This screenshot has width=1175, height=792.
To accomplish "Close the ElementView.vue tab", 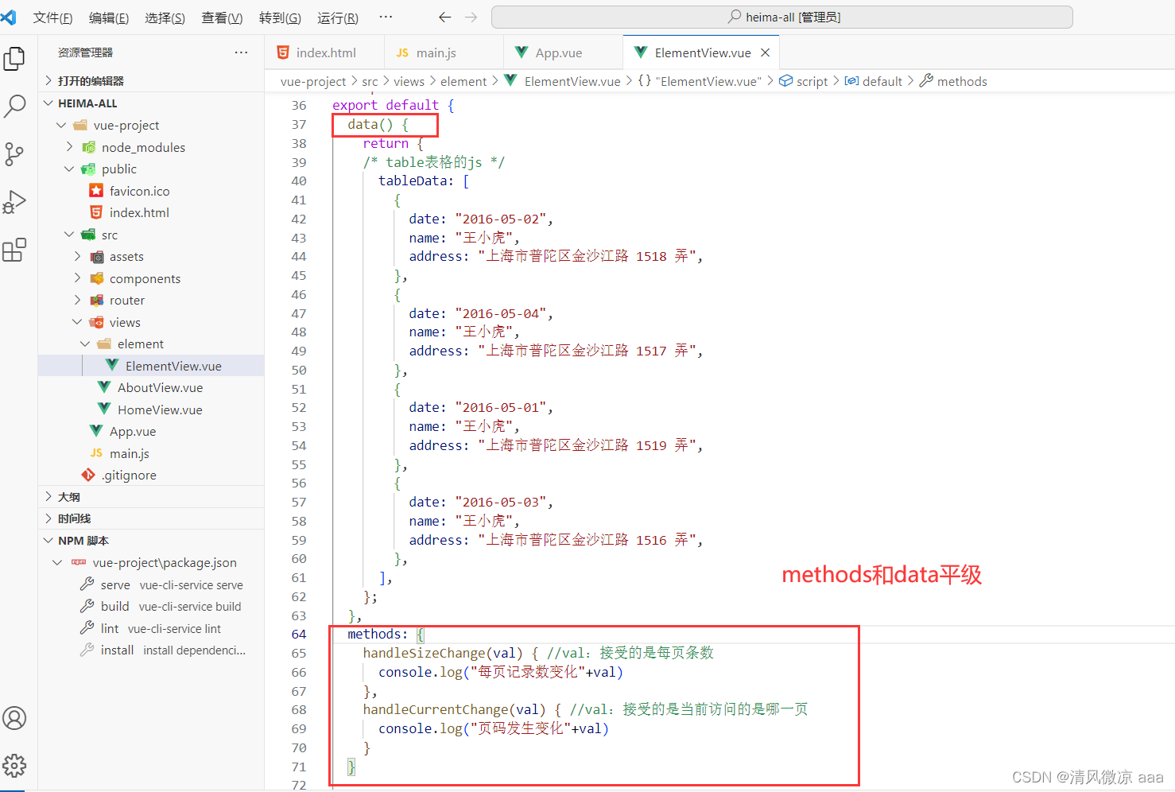I will point(765,52).
